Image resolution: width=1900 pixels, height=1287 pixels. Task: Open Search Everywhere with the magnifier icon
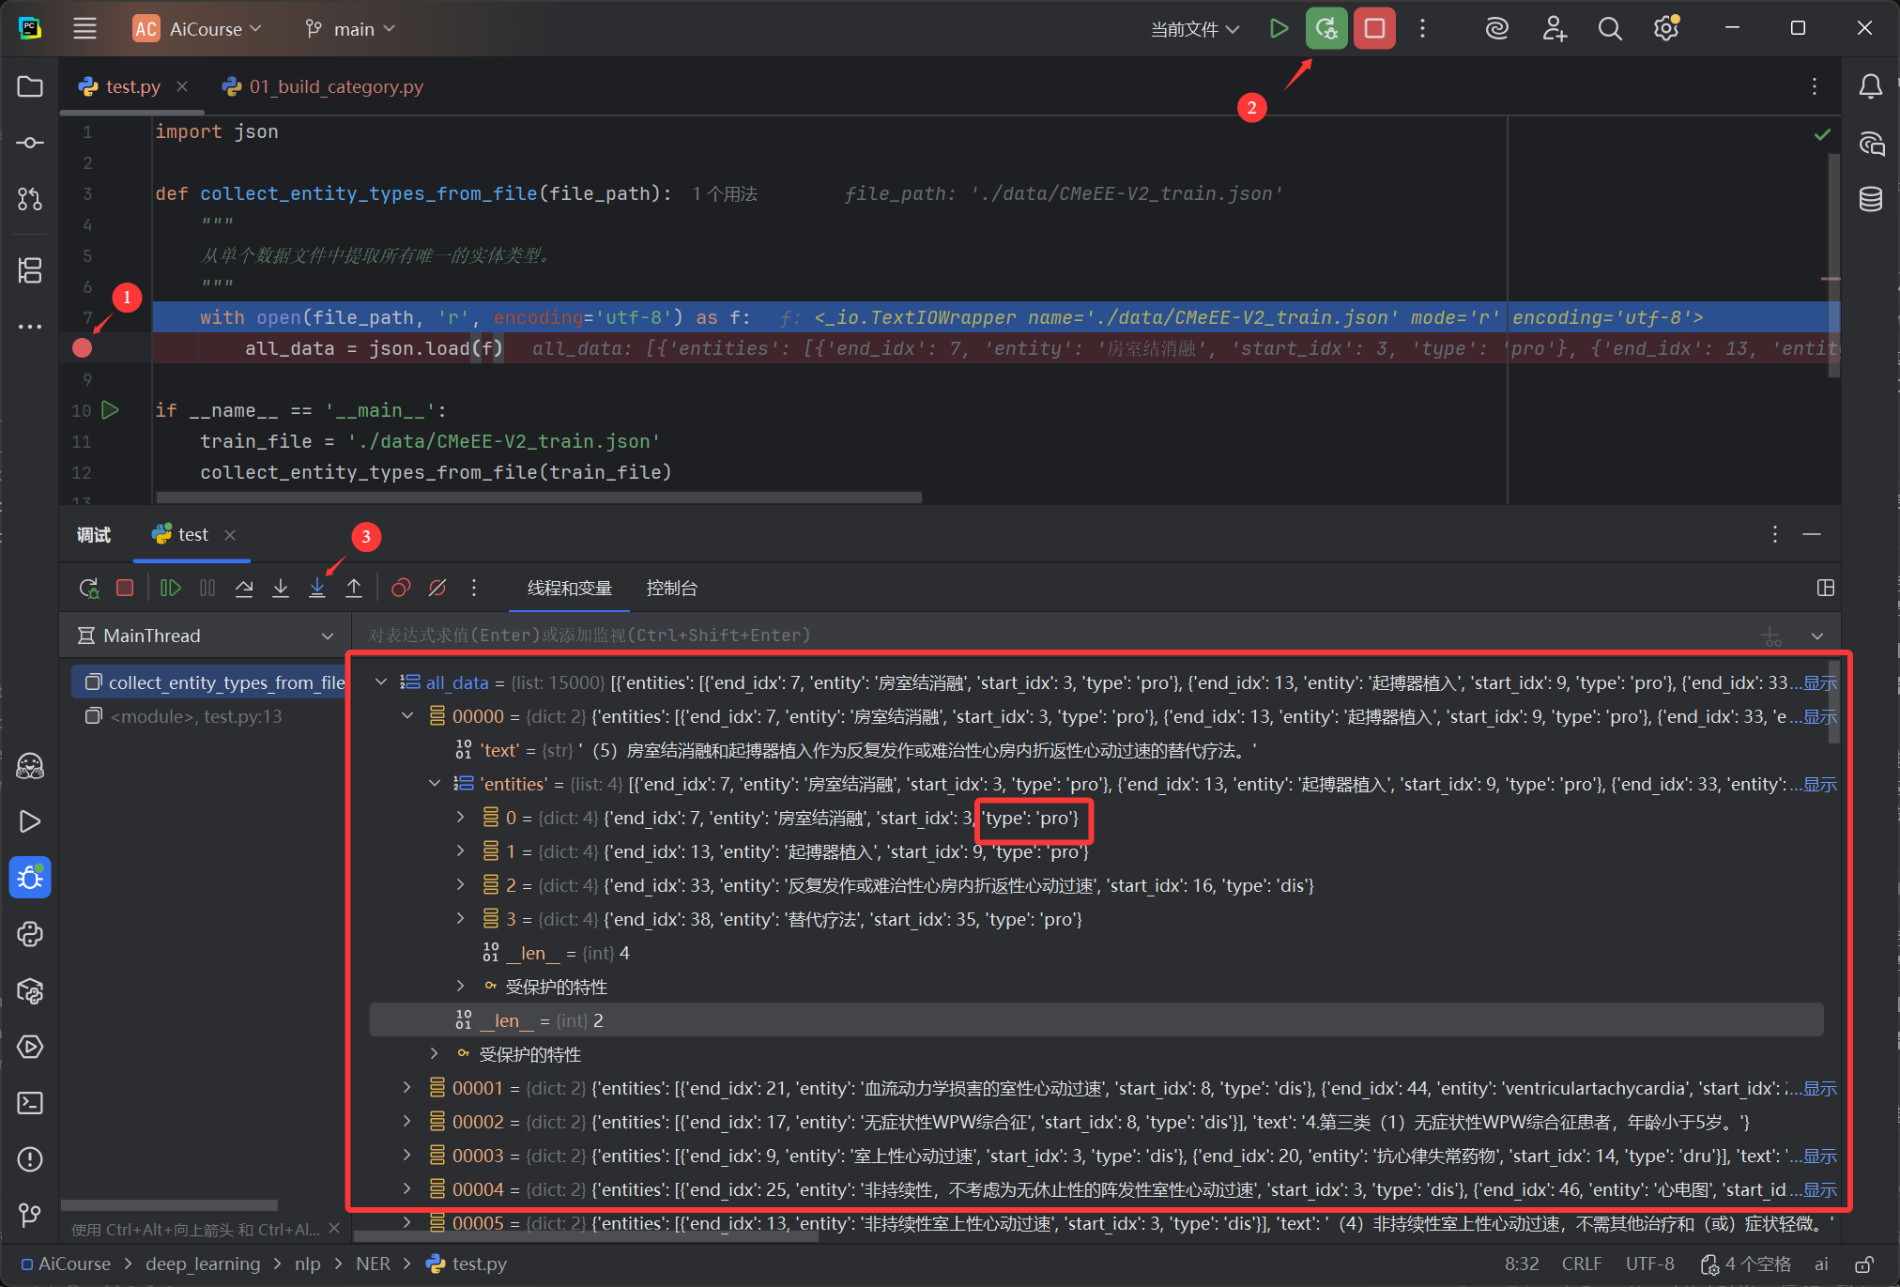coord(1610,28)
